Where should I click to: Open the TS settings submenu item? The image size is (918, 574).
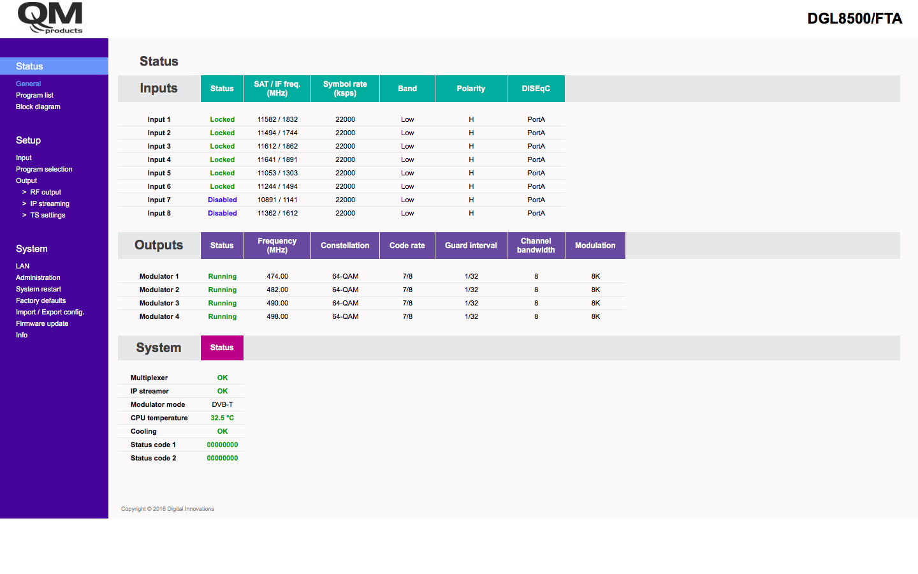pos(48,215)
